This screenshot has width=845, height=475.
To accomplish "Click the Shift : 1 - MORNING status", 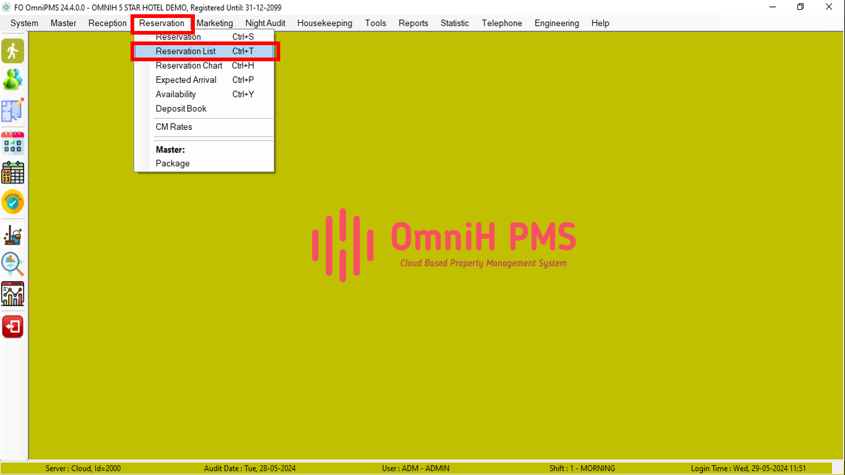I will point(582,468).
